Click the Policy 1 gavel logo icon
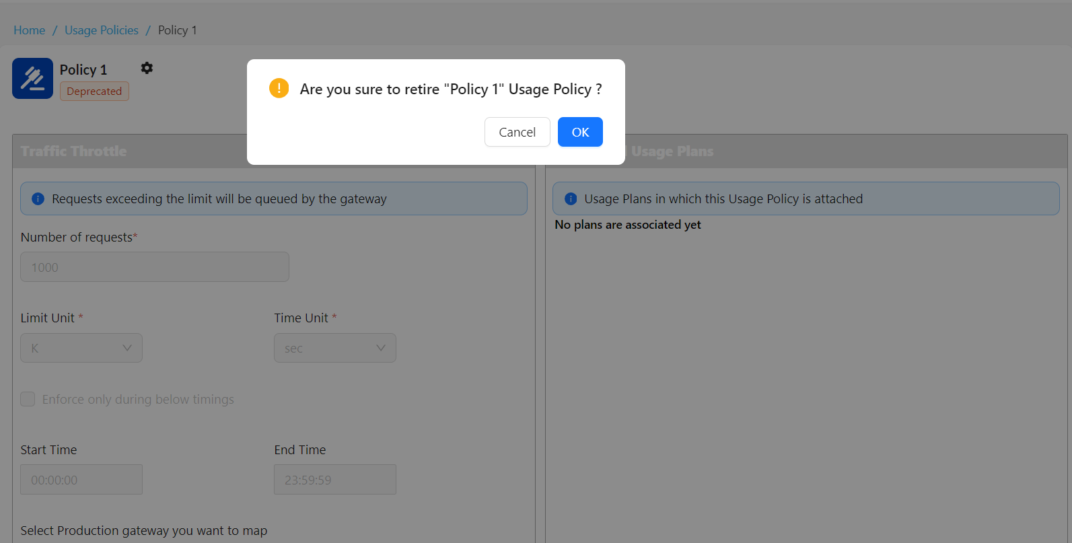 coord(32,78)
